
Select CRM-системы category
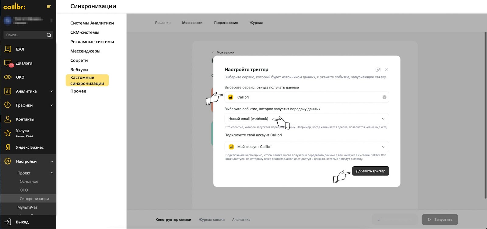[85, 33]
